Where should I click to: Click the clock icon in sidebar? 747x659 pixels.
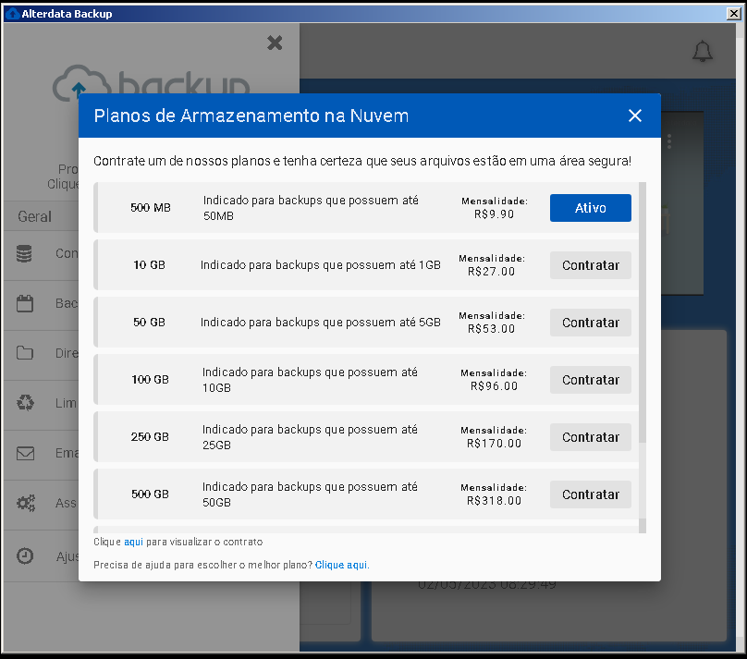pos(25,555)
